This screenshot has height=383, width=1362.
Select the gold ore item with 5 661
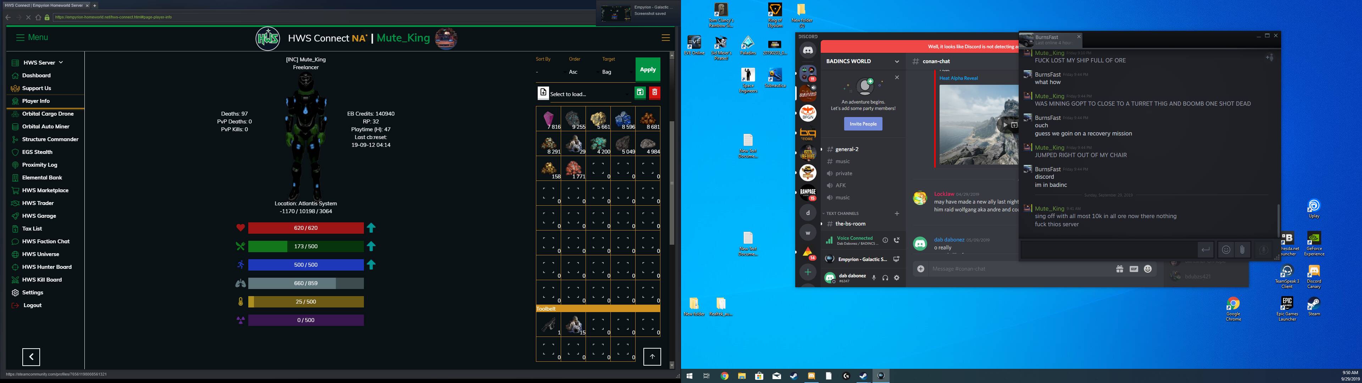(598, 119)
